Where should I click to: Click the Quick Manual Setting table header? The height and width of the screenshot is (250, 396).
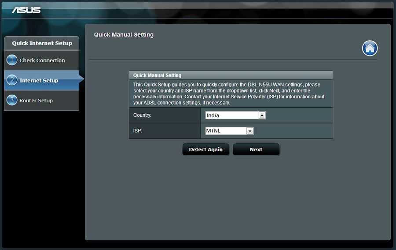[231, 75]
